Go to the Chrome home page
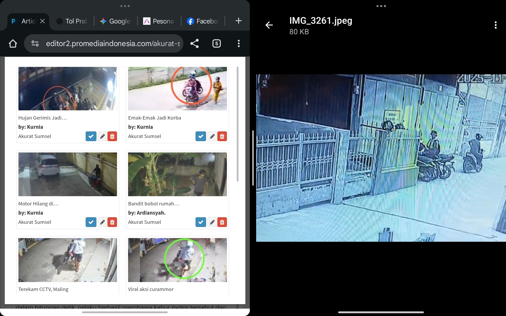506x316 pixels. point(13,43)
